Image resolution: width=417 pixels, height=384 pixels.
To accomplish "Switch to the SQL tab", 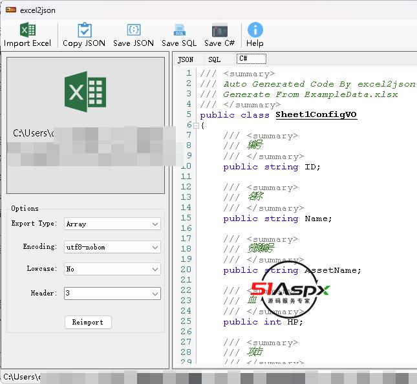I will click(x=214, y=59).
